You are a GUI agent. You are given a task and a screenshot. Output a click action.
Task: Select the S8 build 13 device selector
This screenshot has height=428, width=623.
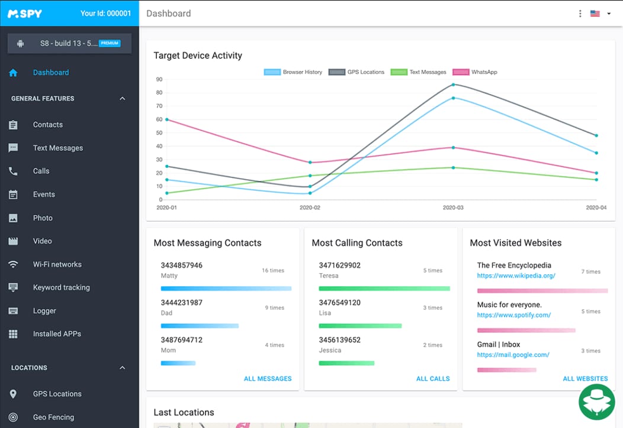[69, 43]
